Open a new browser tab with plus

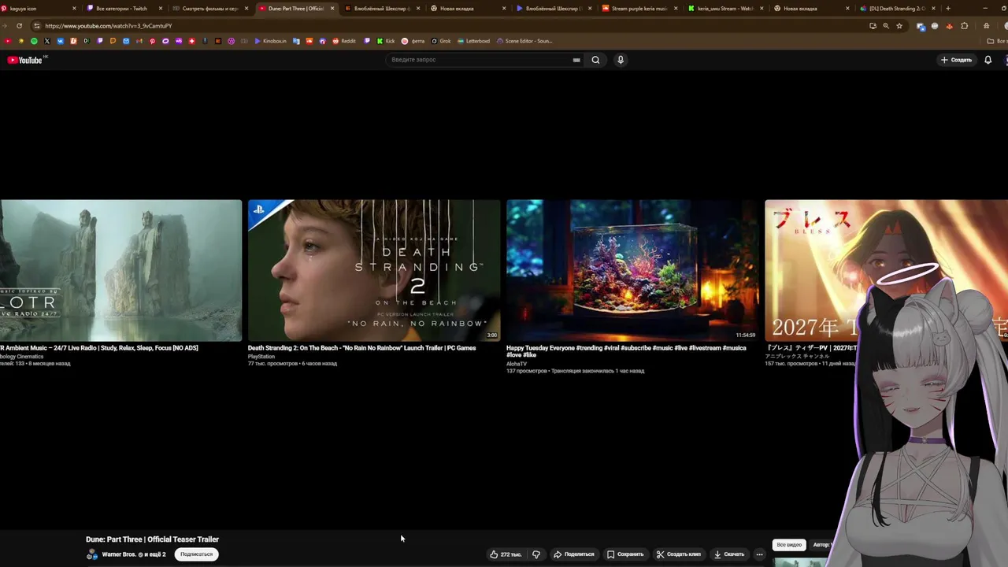tap(947, 9)
